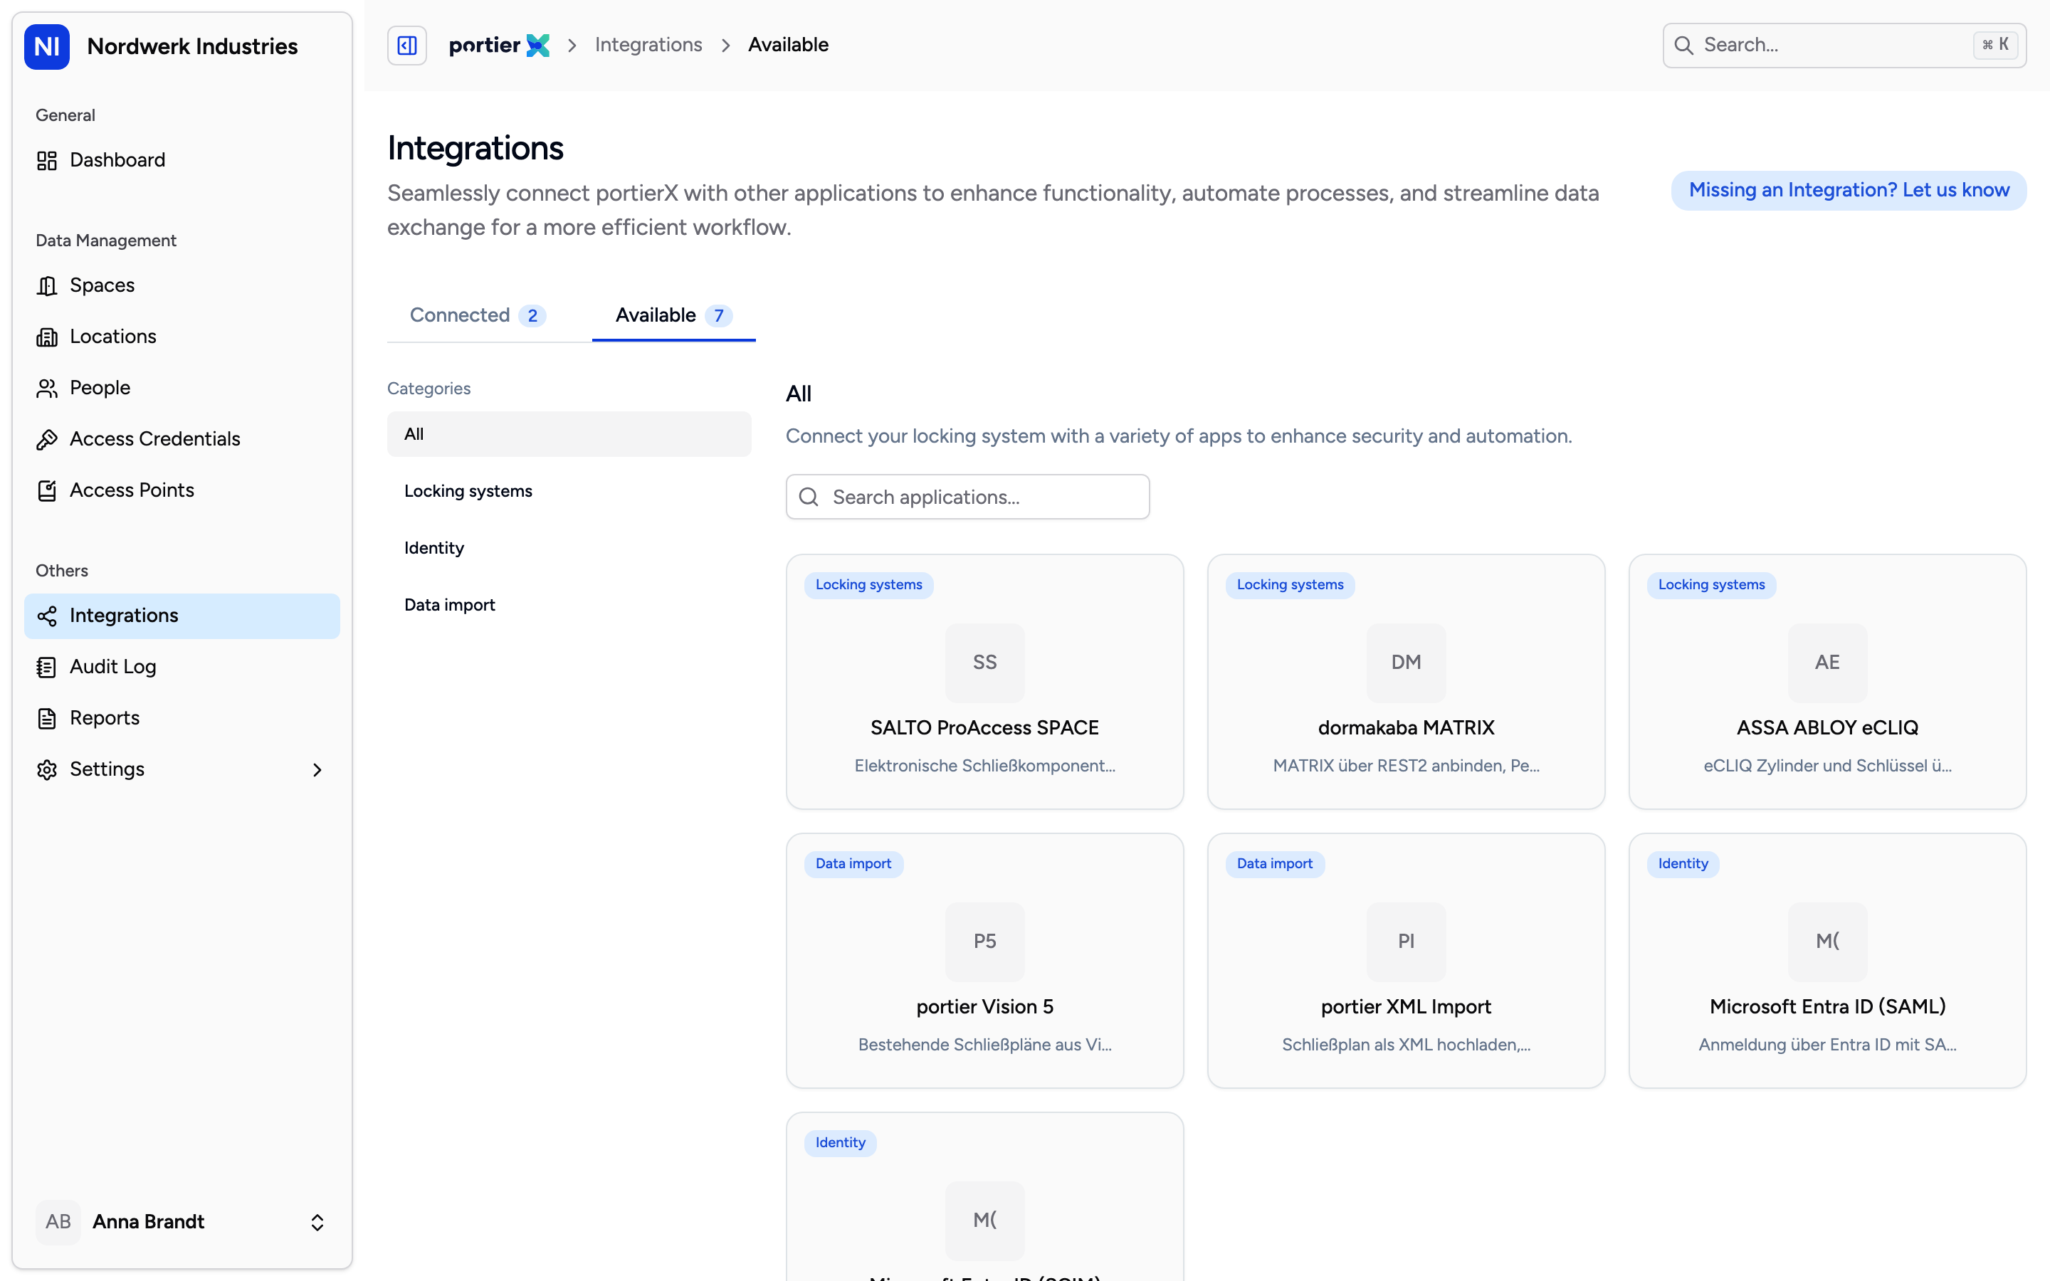Open the Audit Log page

coord(182,667)
